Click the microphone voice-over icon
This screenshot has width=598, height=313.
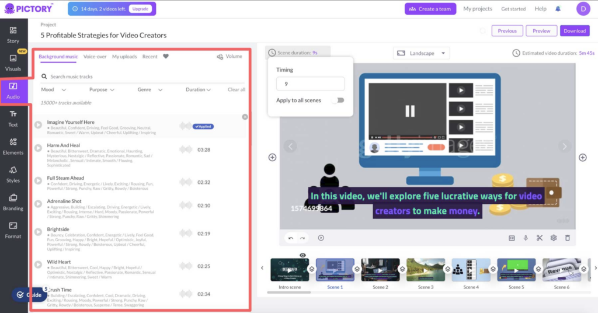point(526,238)
